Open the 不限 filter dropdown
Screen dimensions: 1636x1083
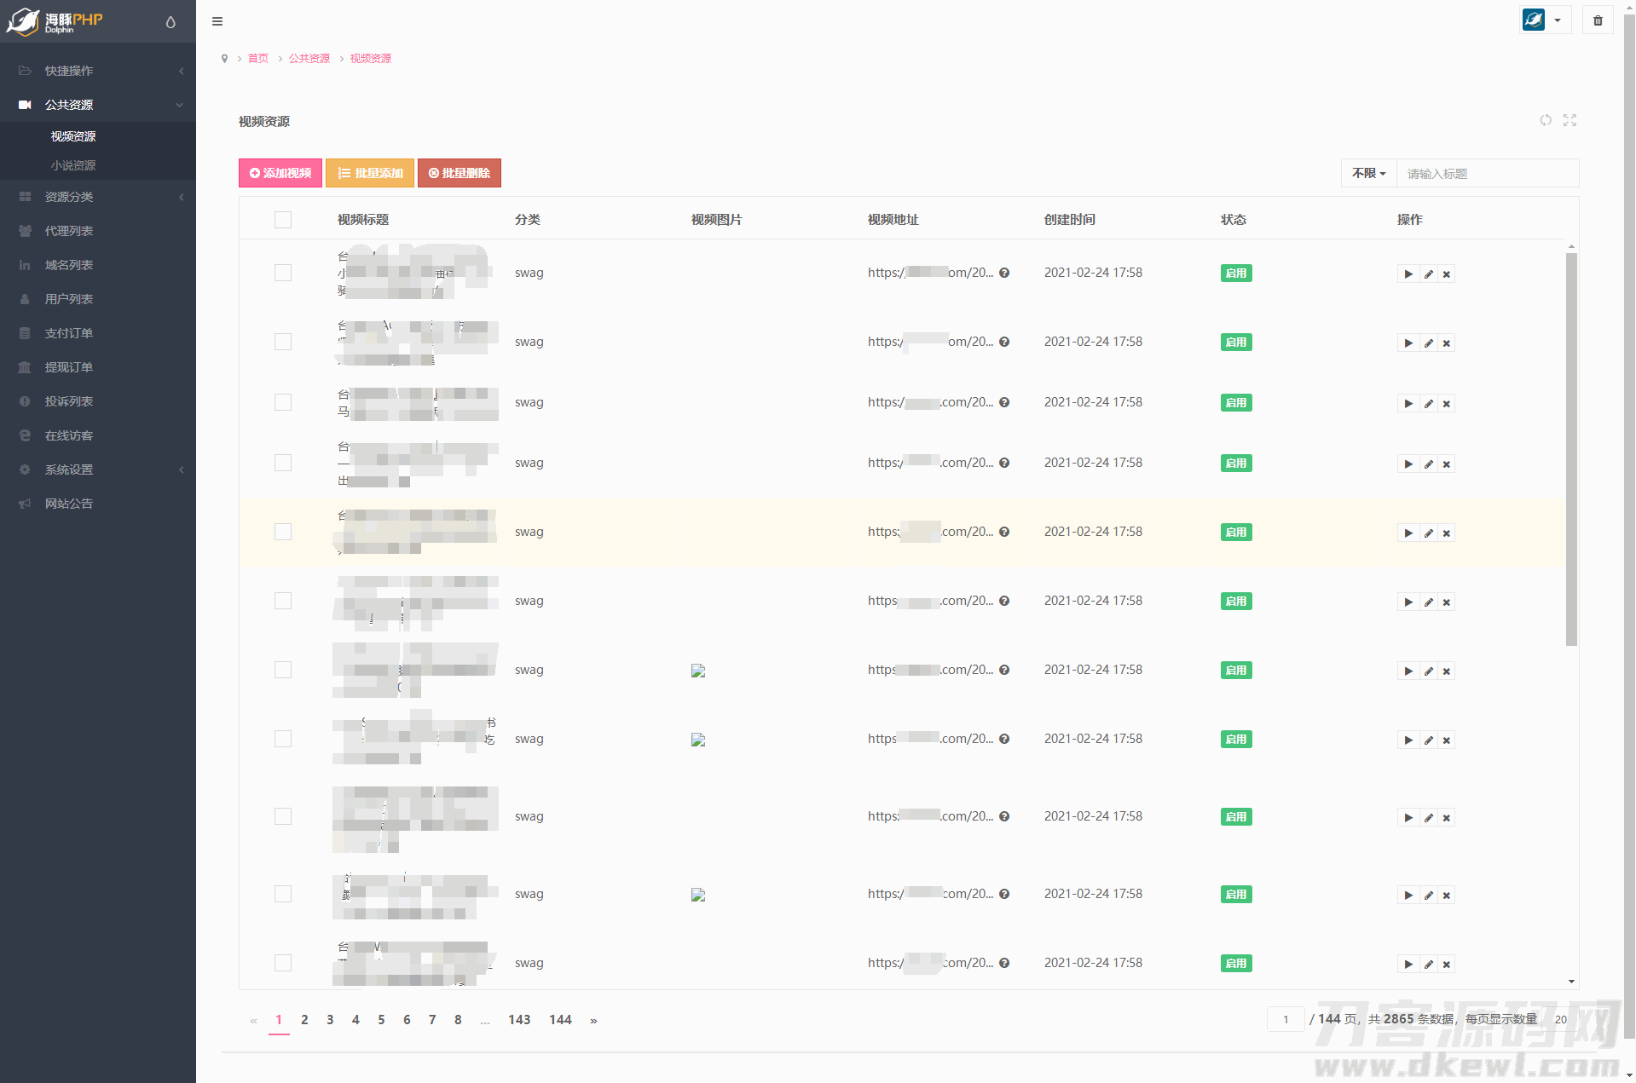pyautogui.click(x=1368, y=173)
